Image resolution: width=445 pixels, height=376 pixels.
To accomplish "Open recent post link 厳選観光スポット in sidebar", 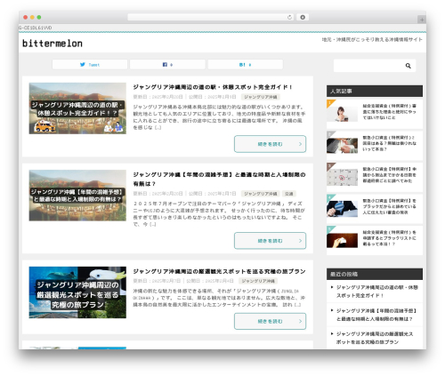I will coord(375,338).
